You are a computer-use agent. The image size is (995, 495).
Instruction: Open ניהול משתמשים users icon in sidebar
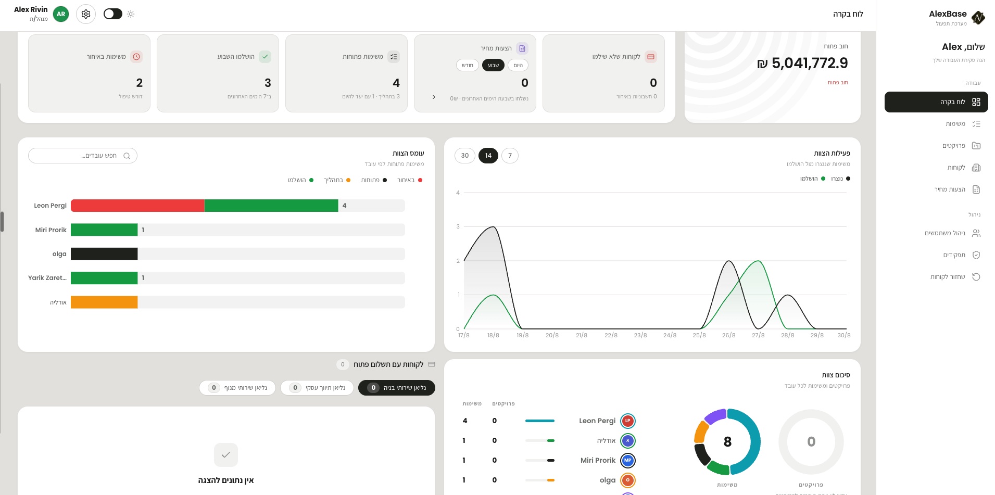pos(976,233)
